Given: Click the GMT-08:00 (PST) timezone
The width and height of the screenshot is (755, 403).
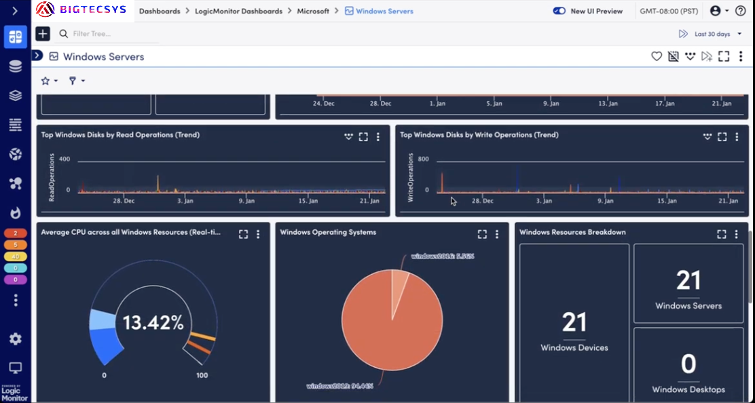Looking at the screenshot, I should pyautogui.click(x=669, y=11).
